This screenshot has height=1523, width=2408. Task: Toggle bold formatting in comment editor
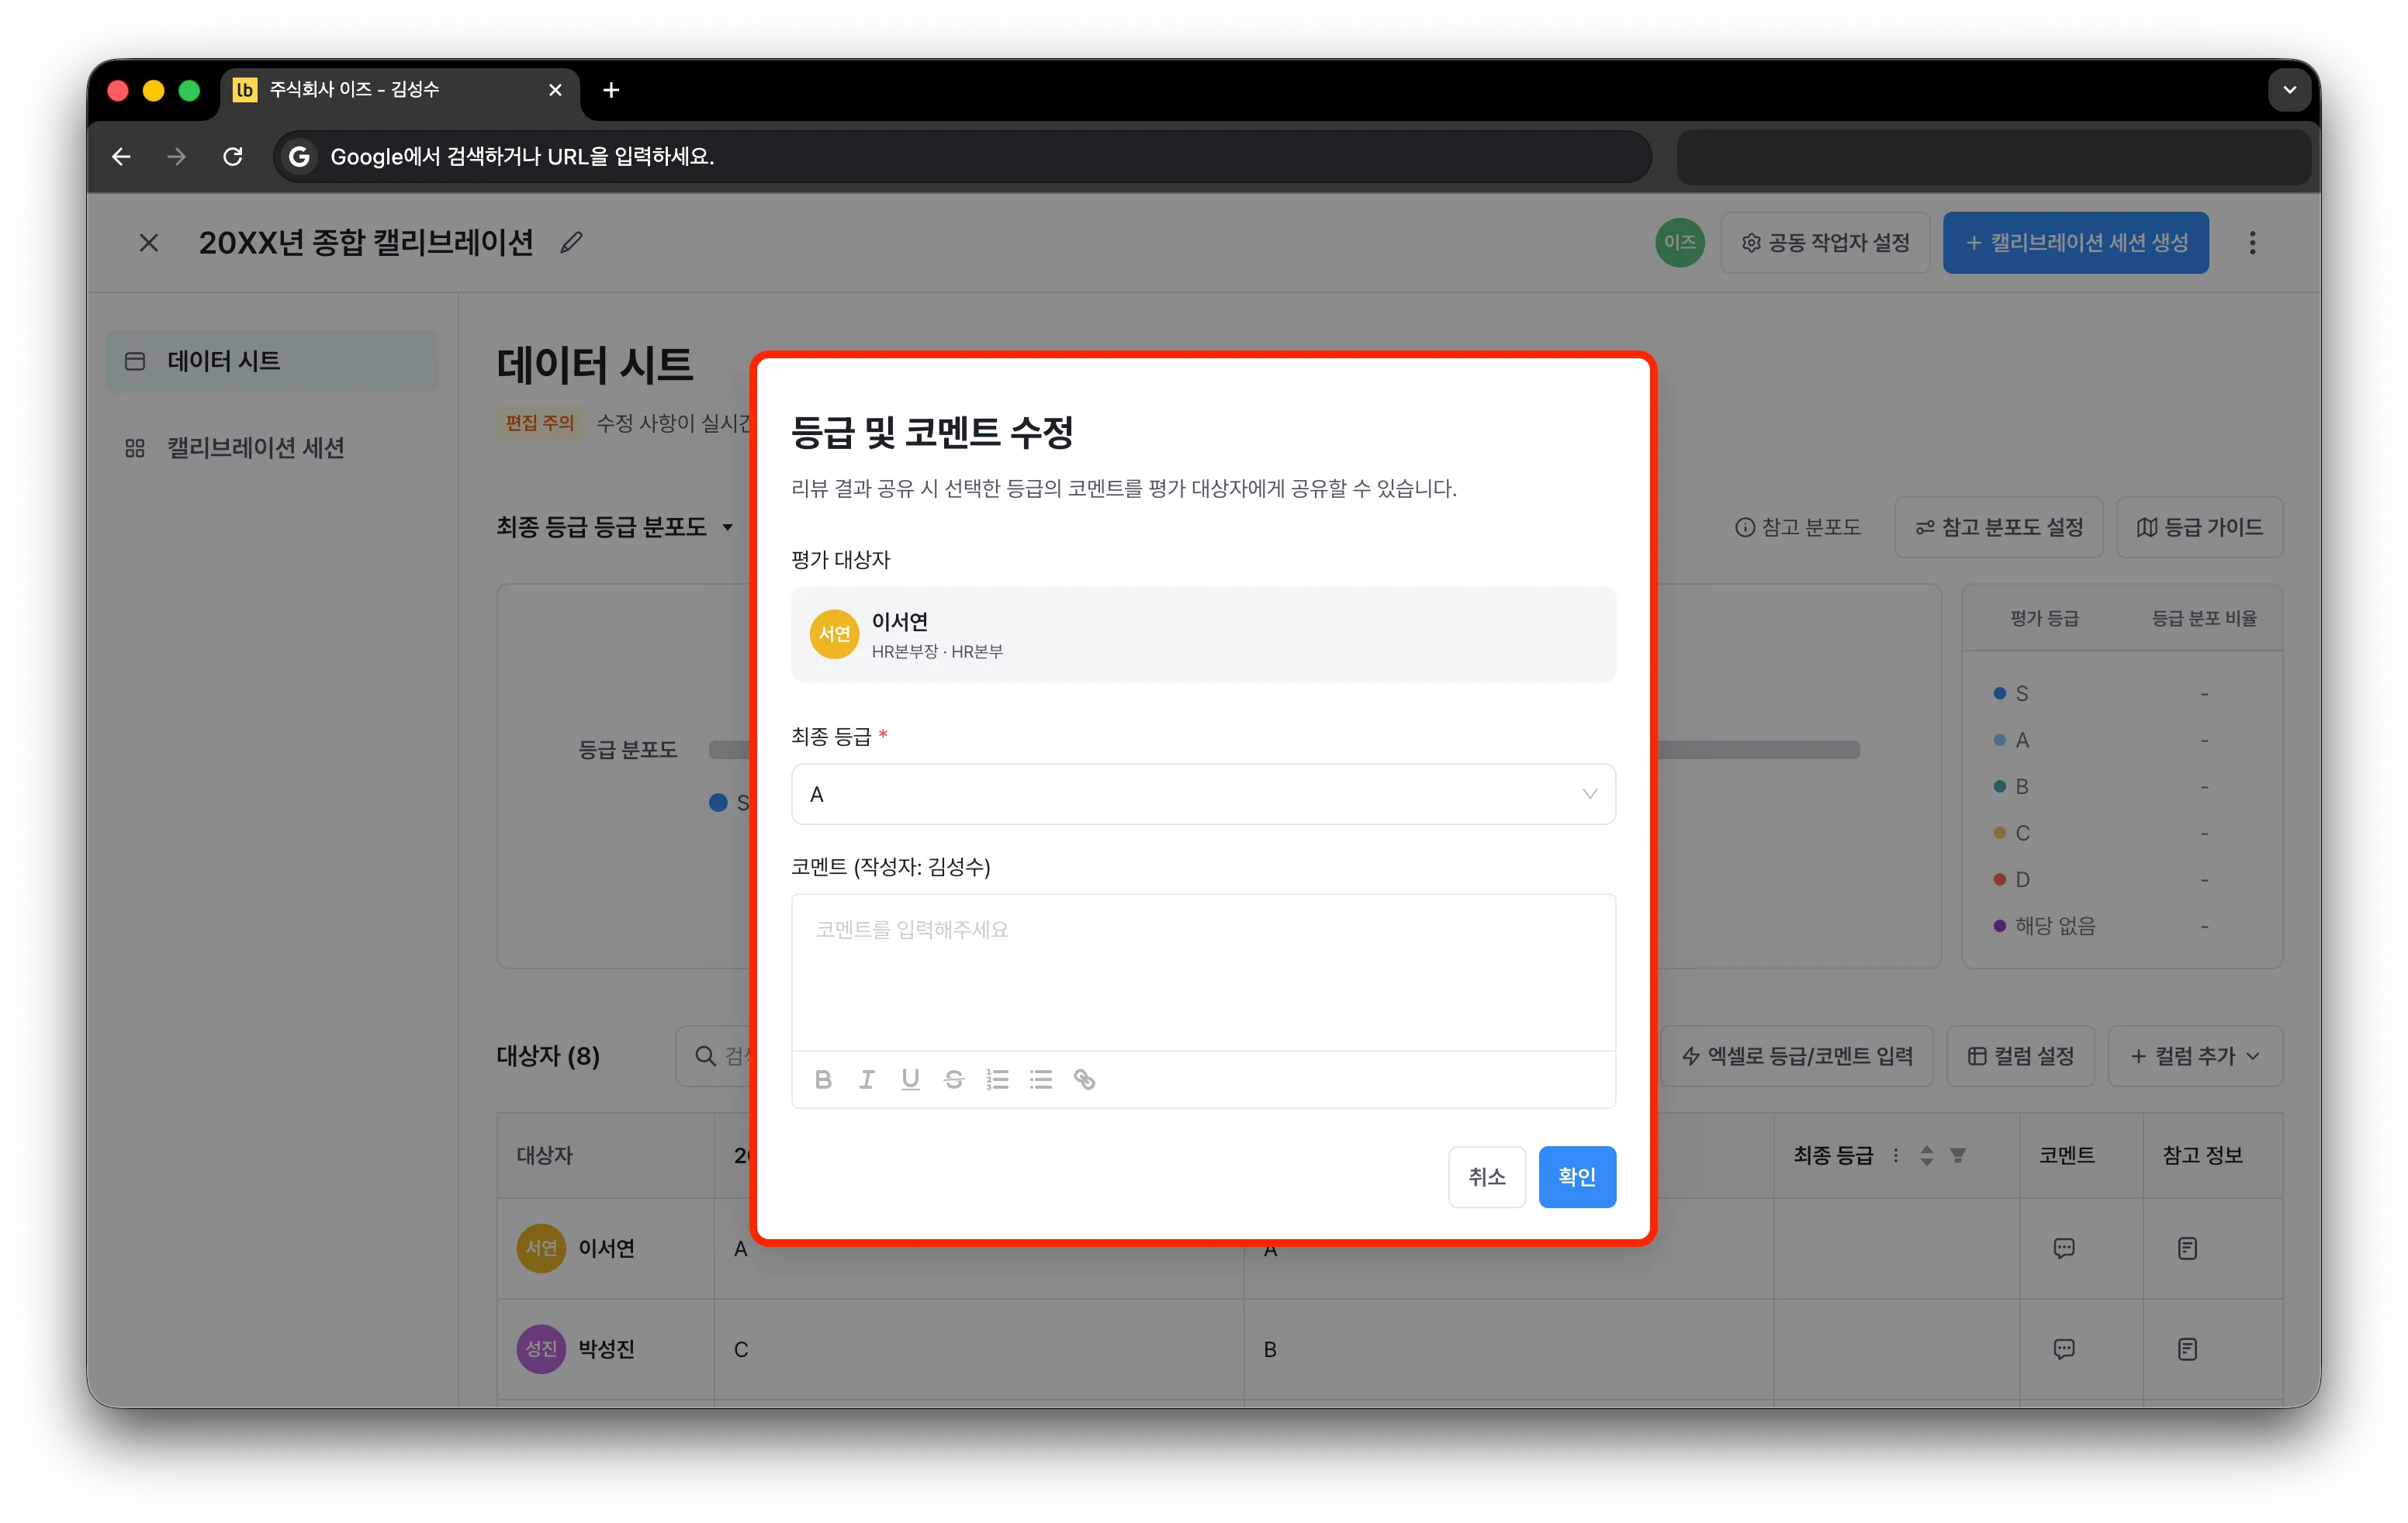click(823, 1079)
